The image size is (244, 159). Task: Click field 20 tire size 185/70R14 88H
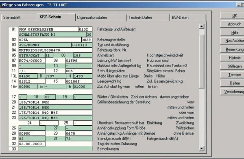55,102
